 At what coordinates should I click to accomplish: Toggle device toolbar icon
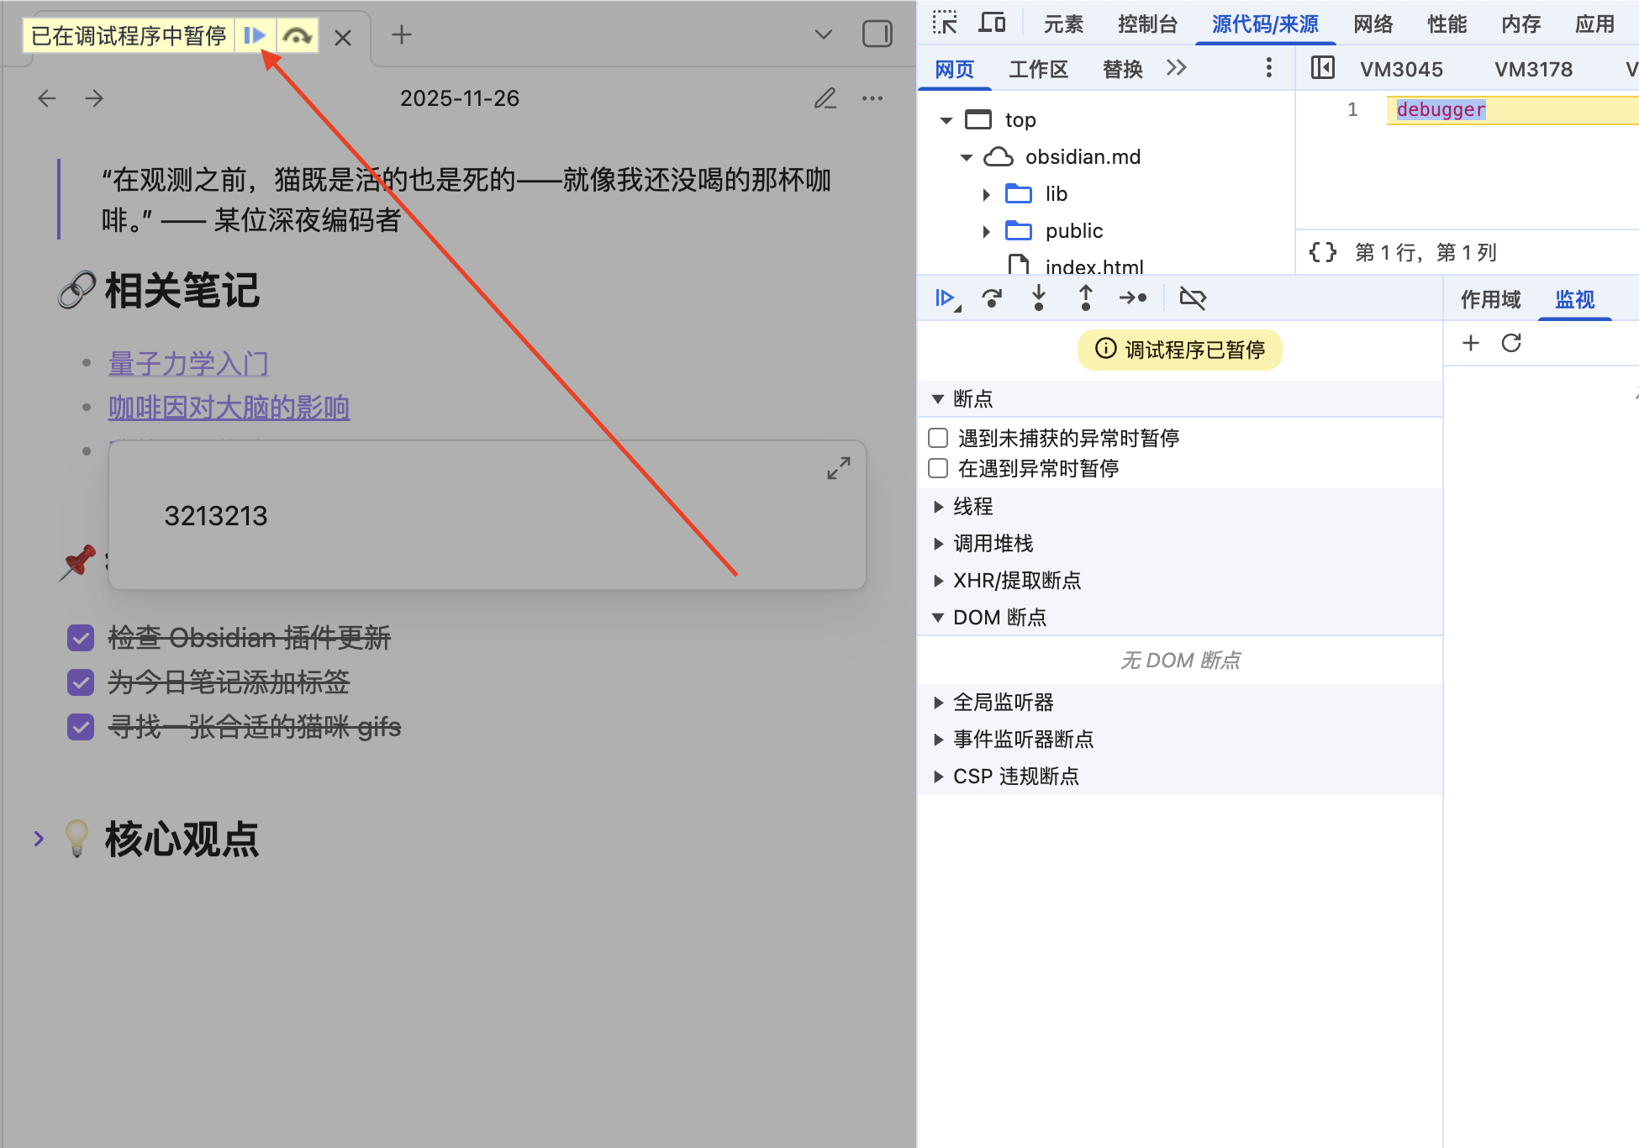992,23
